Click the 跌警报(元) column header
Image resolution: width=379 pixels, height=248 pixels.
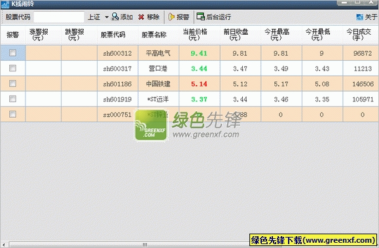tap(79, 35)
